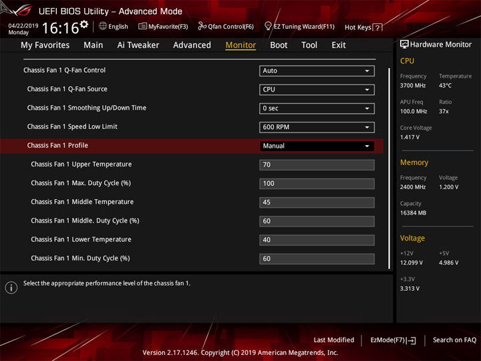Open Chassis Fan 1 Q-Fan Source dropdown
This screenshot has width=481, height=361.
pyautogui.click(x=317, y=90)
